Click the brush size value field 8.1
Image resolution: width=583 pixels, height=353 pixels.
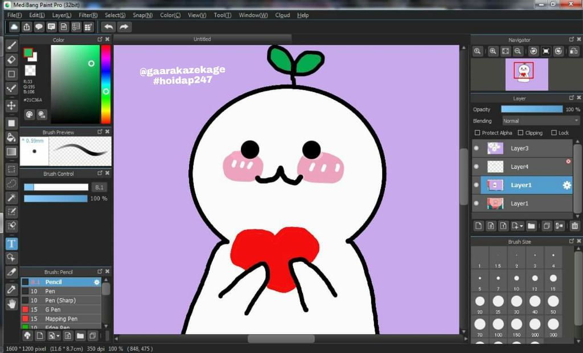point(99,187)
